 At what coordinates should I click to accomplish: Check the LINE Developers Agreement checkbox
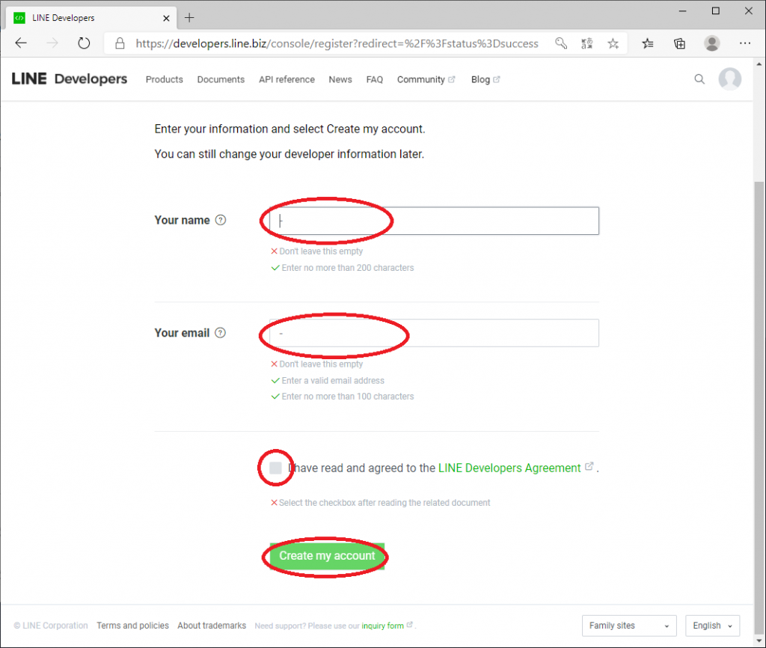276,468
